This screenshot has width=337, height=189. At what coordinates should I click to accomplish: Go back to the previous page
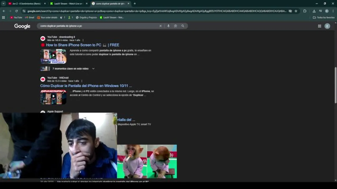(4, 11)
